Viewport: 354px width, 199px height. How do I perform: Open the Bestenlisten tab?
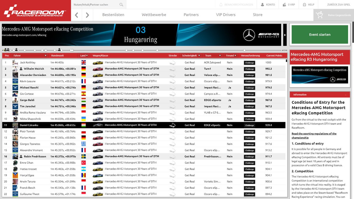tap(113, 15)
